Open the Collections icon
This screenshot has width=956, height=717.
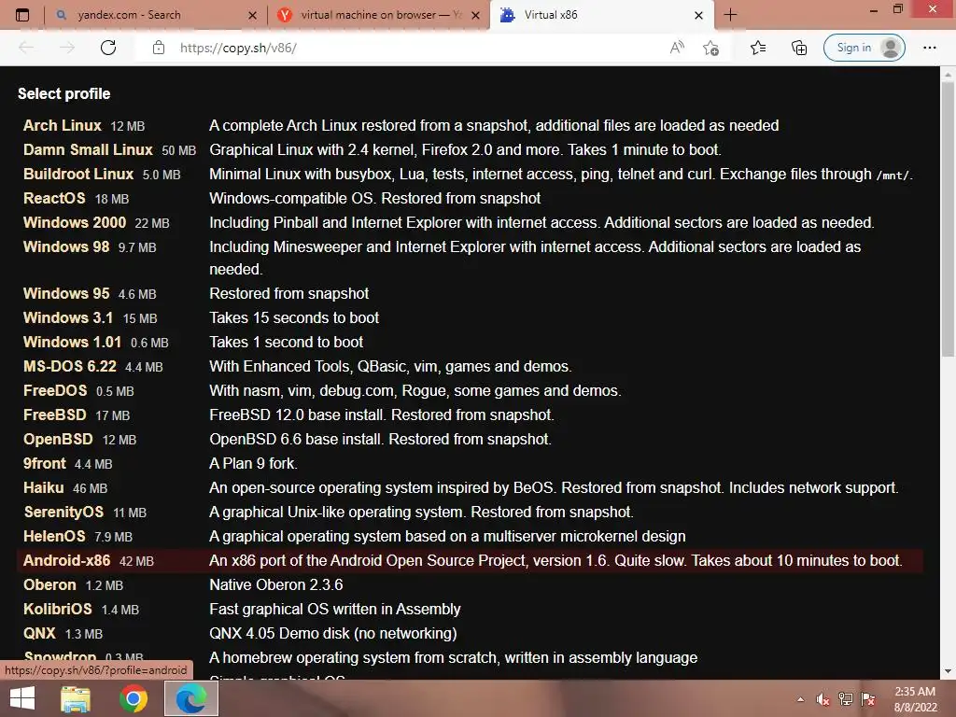799,48
